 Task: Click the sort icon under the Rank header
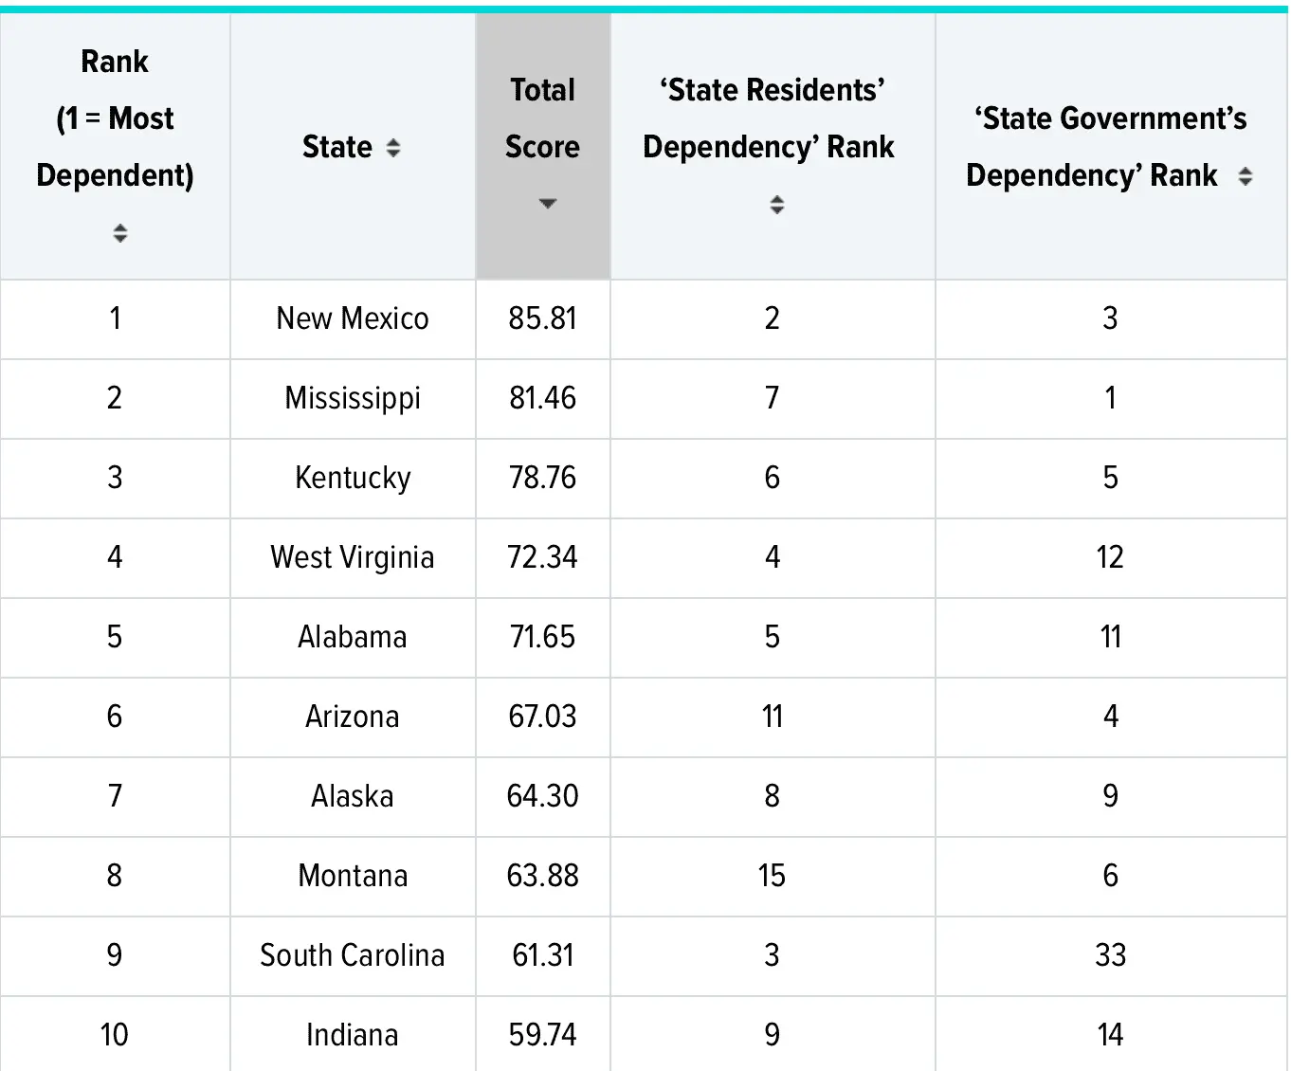pos(119,233)
